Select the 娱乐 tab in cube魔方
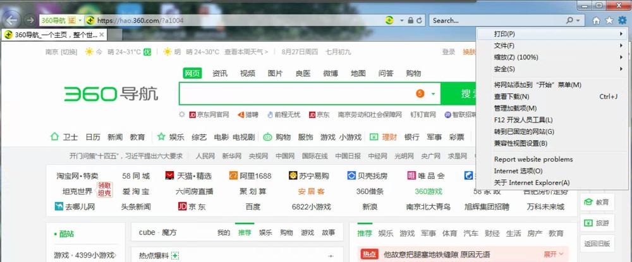This screenshot has height=262, width=632. tap(265, 232)
